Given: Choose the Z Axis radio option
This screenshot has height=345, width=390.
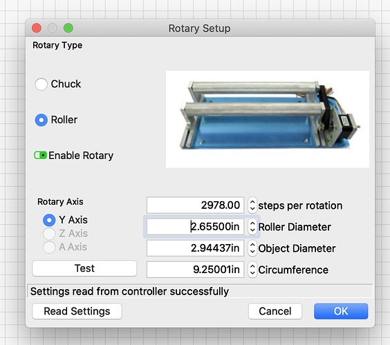Looking at the screenshot, I should (x=49, y=234).
